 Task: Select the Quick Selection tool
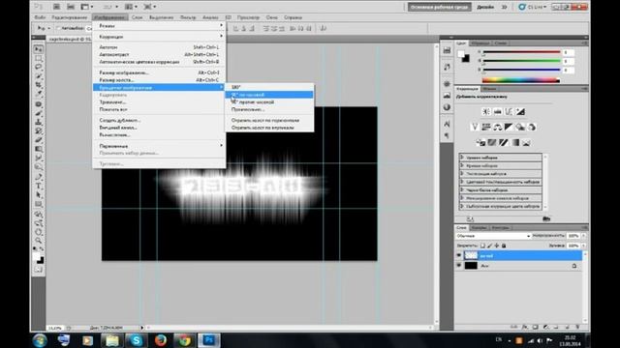coord(39,76)
